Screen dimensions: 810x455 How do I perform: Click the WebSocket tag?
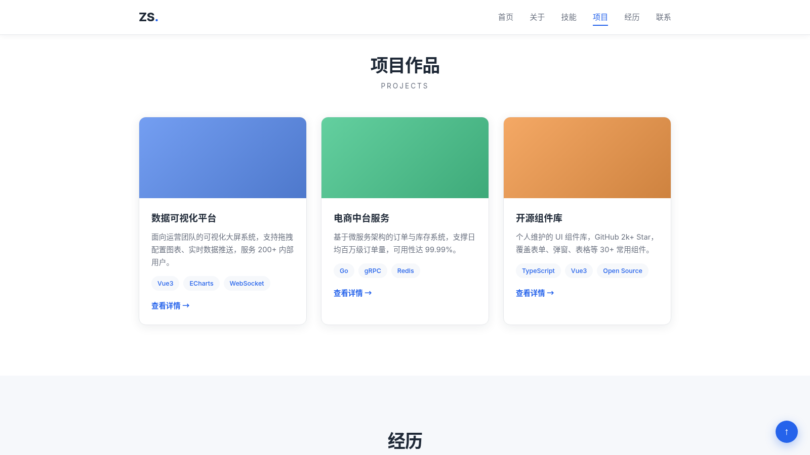pyautogui.click(x=247, y=284)
